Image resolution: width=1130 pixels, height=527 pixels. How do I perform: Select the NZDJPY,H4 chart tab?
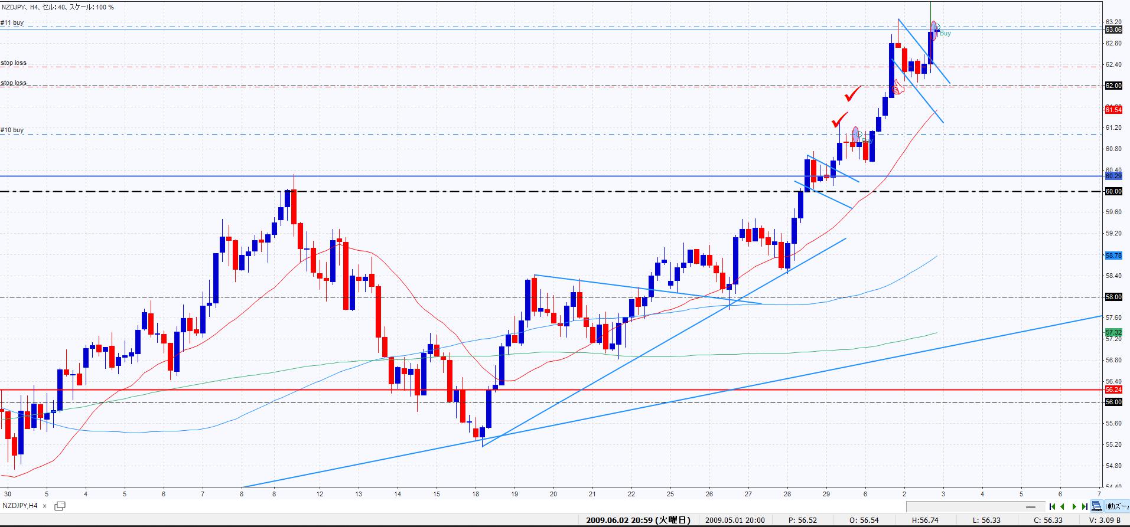coord(21,506)
